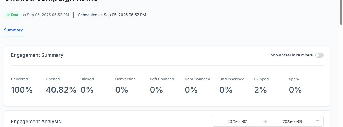Select the start date 2025-09-02 field
Screen dimensions: 343x127
point(237,121)
